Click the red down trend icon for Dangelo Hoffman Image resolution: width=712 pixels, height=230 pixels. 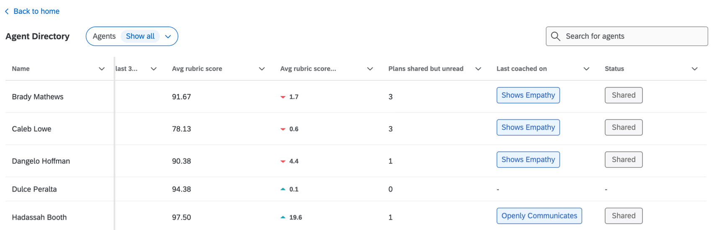[x=283, y=161]
